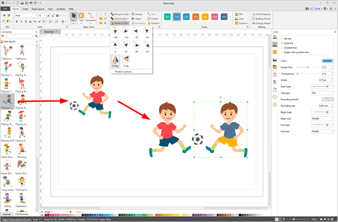Apply the pink Abc style swatch

point(215,17)
